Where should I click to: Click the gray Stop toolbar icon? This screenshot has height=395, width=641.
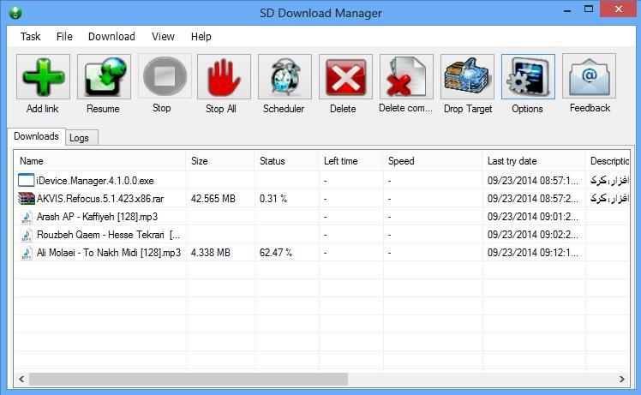tap(165, 76)
